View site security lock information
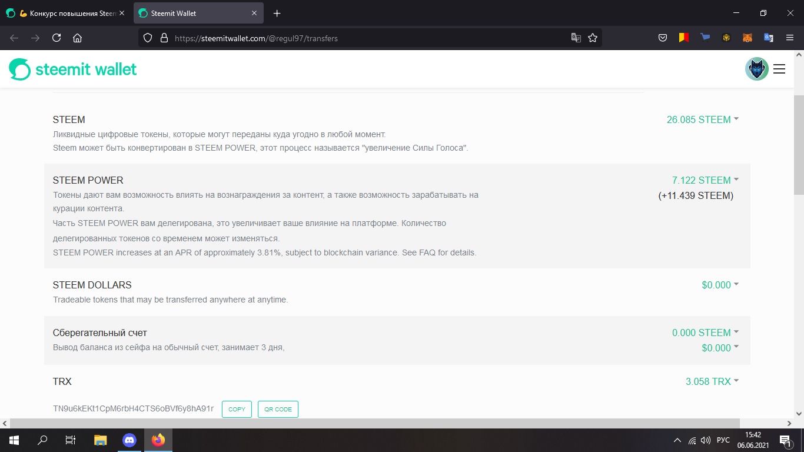Image resolution: width=804 pixels, height=452 pixels. [x=164, y=38]
